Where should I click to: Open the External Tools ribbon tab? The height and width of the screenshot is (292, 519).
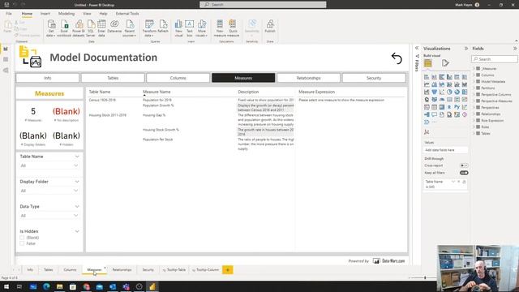click(127, 14)
